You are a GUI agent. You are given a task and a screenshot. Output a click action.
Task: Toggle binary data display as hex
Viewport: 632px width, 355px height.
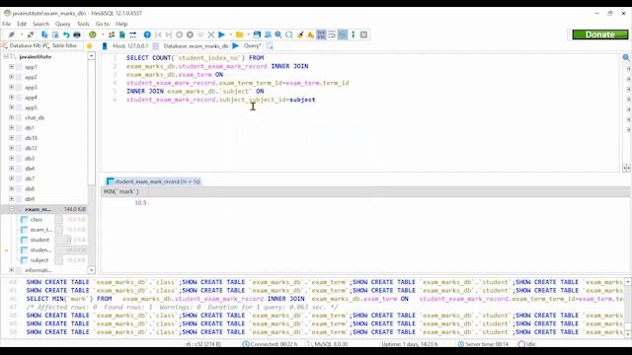click(321, 35)
